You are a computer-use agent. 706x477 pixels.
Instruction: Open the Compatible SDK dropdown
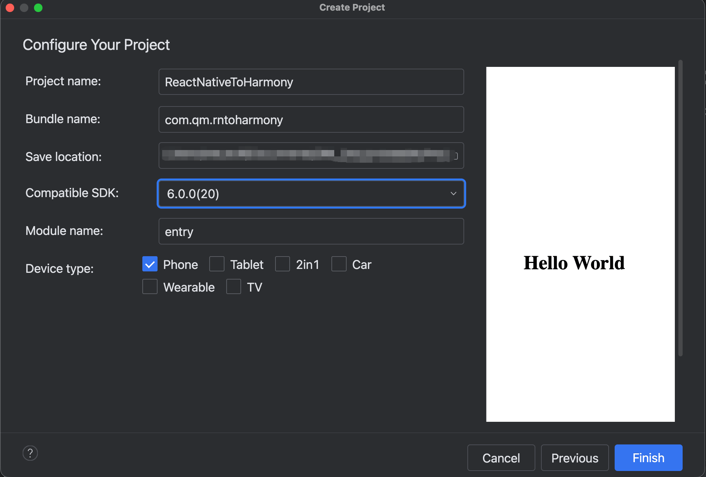(304, 194)
